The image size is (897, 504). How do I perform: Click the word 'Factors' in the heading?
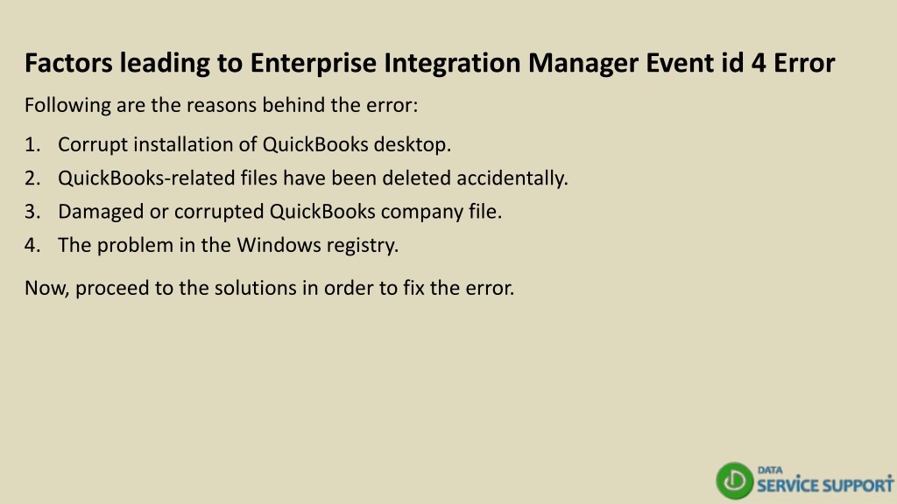(x=68, y=63)
